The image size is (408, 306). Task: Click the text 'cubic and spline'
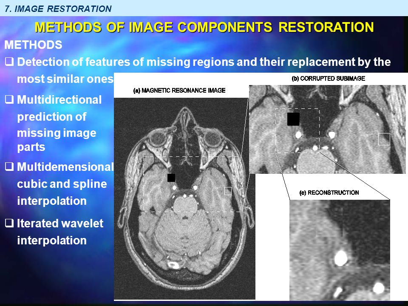pyautogui.click(x=62, y=184)
